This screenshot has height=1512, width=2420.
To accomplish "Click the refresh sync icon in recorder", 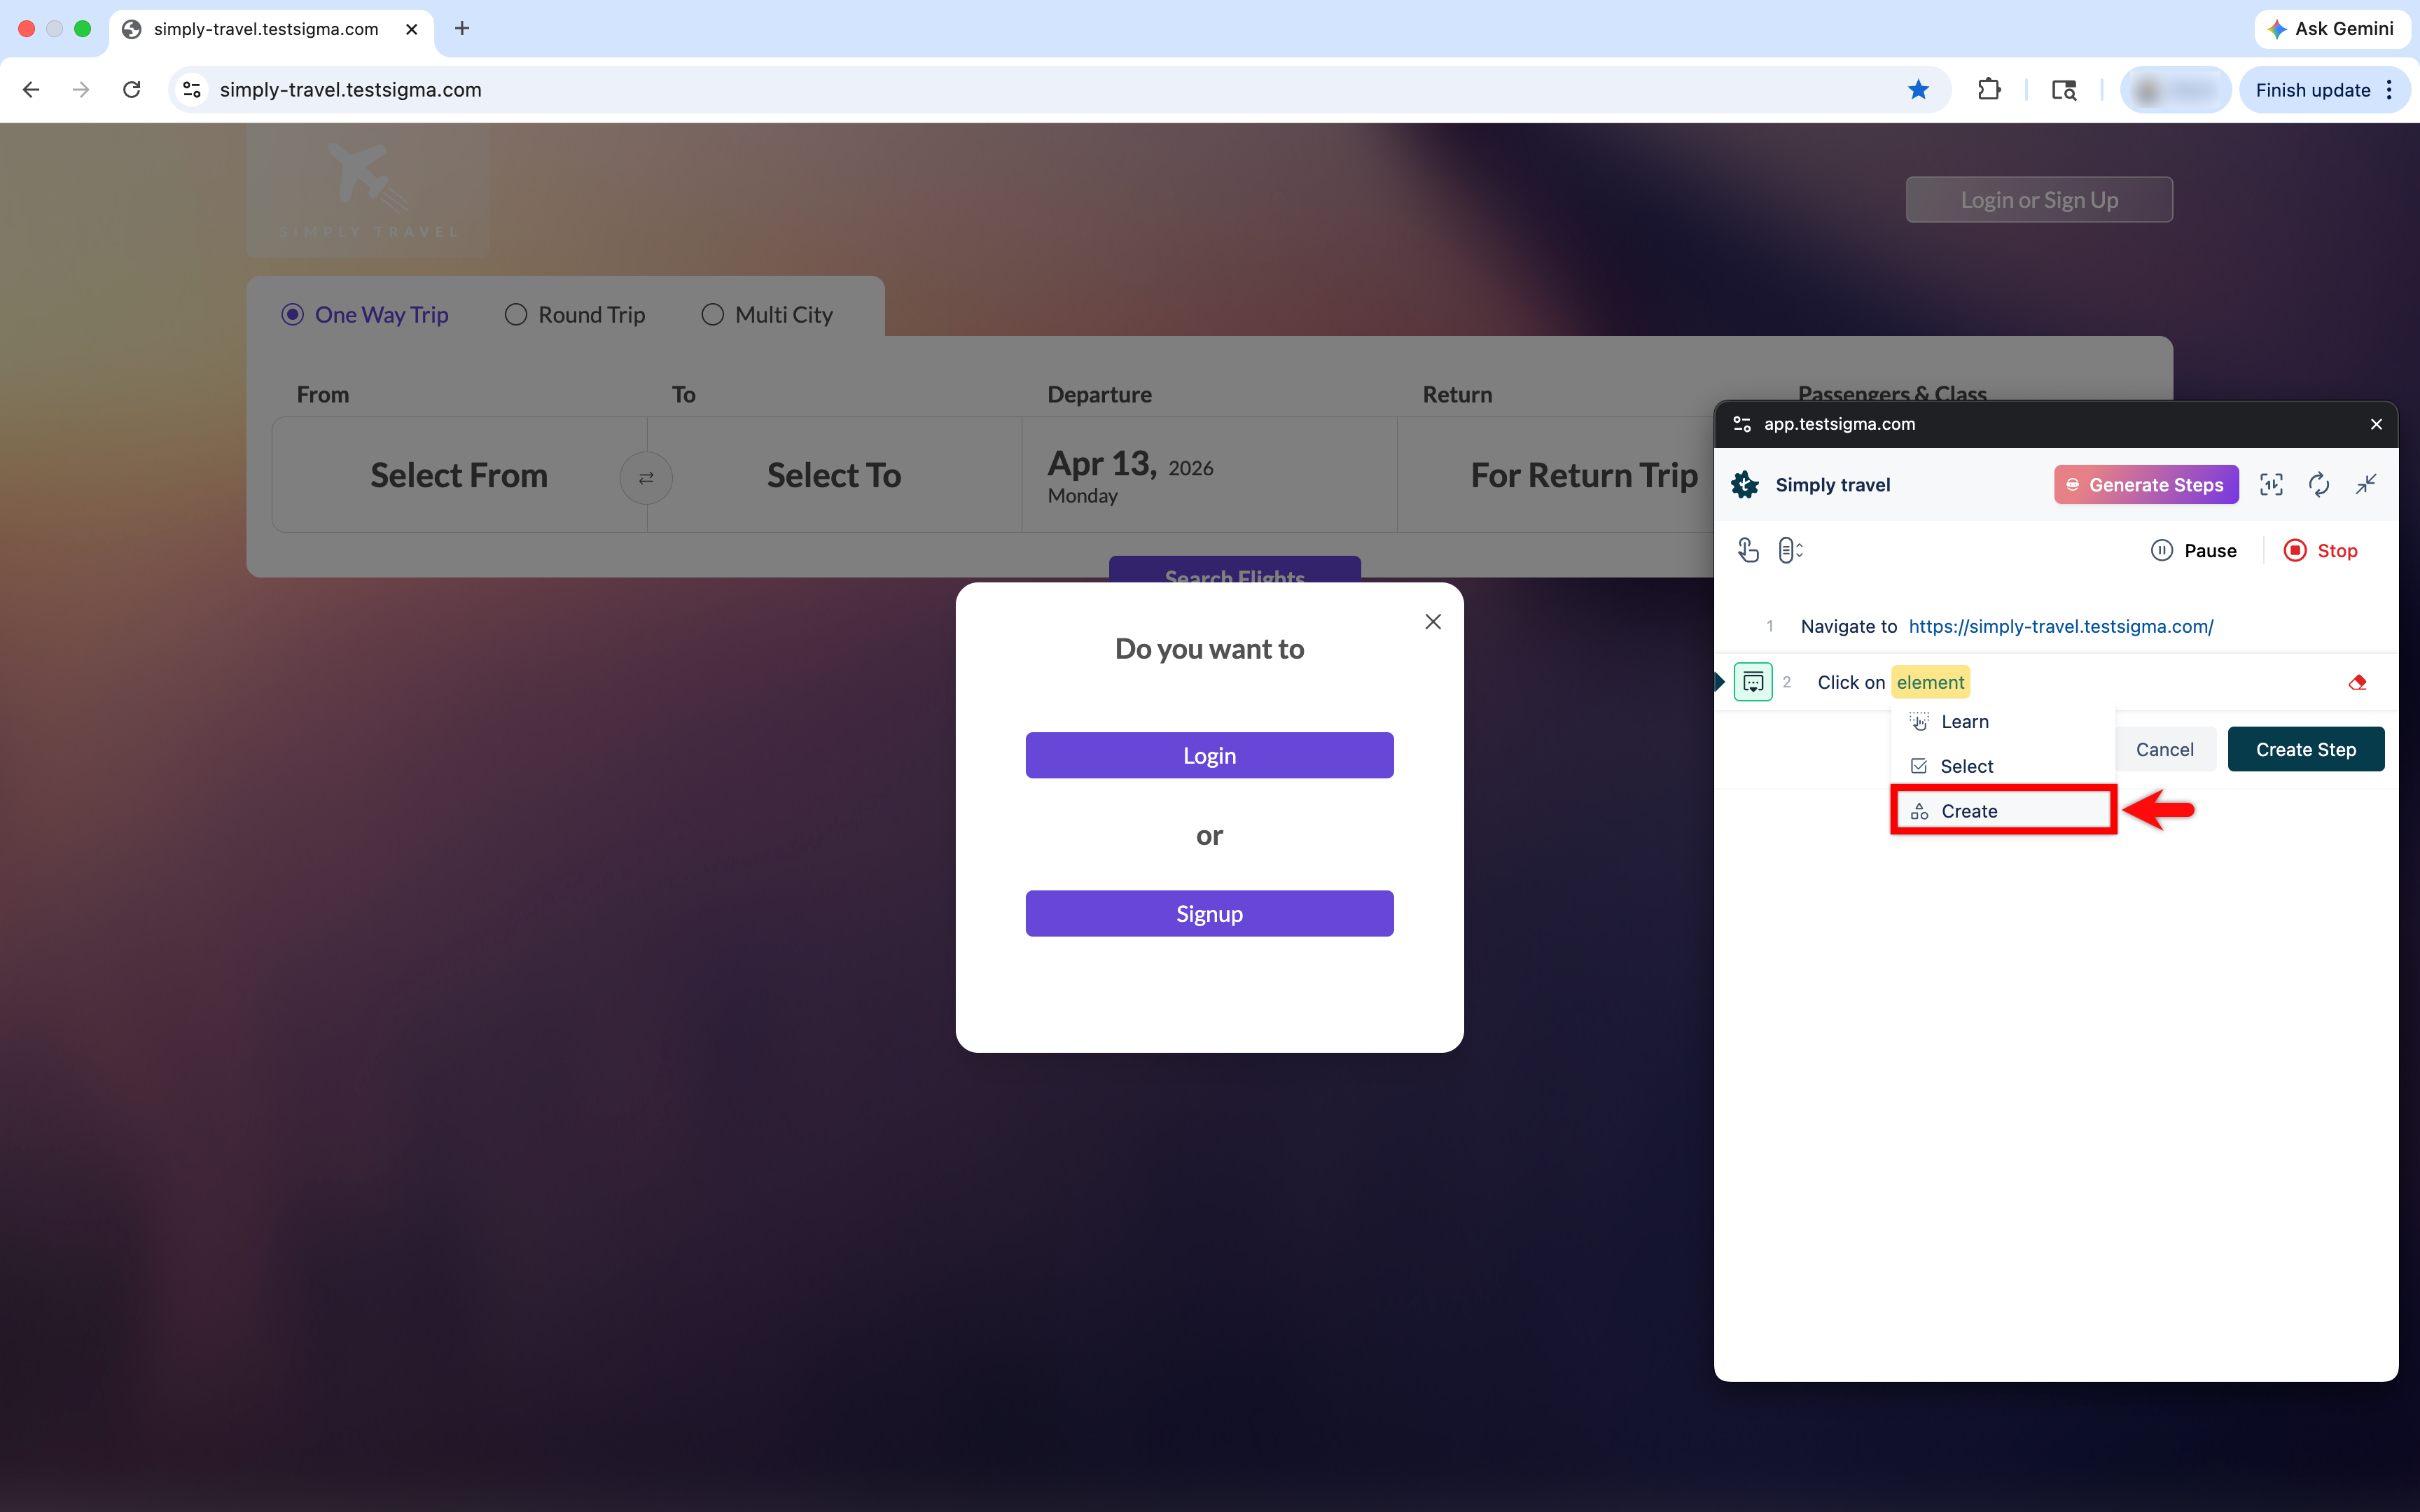I will [2319, 485].
